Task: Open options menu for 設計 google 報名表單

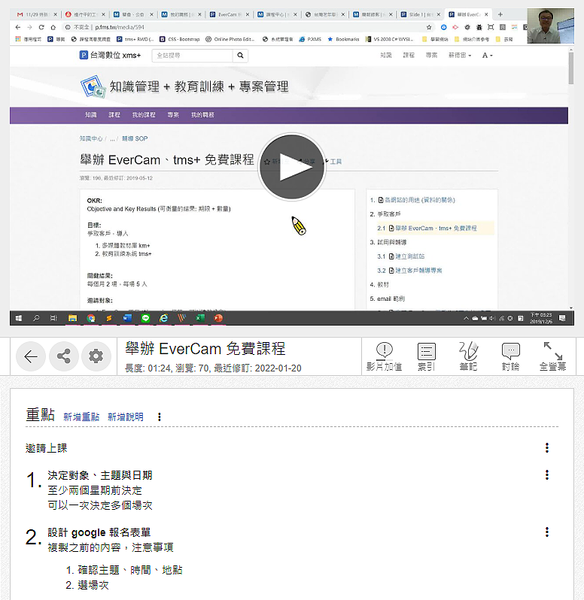Action: click(x=546, y=532)
